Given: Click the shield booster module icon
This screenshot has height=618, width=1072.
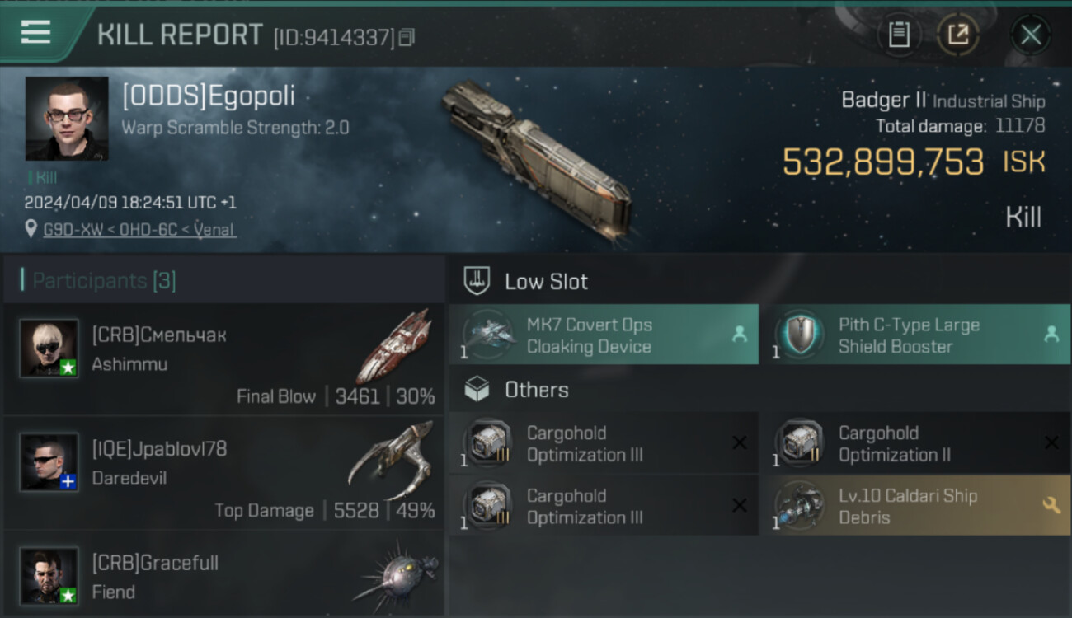Looking at the screenshot, I should tap(800, 335).
